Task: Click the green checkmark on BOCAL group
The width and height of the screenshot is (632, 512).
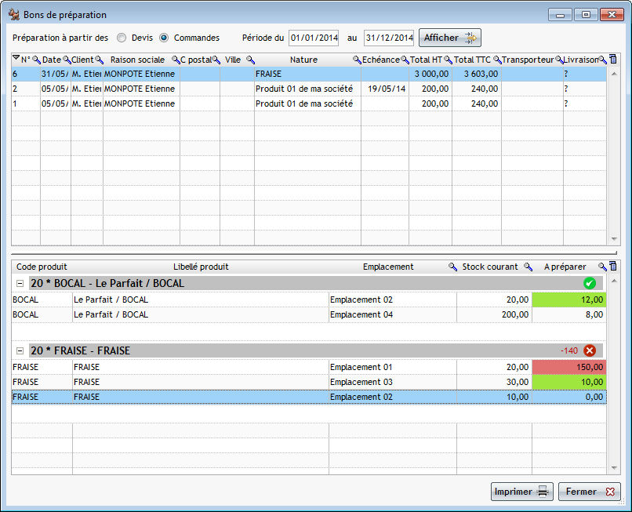Action: pos(590,283)
